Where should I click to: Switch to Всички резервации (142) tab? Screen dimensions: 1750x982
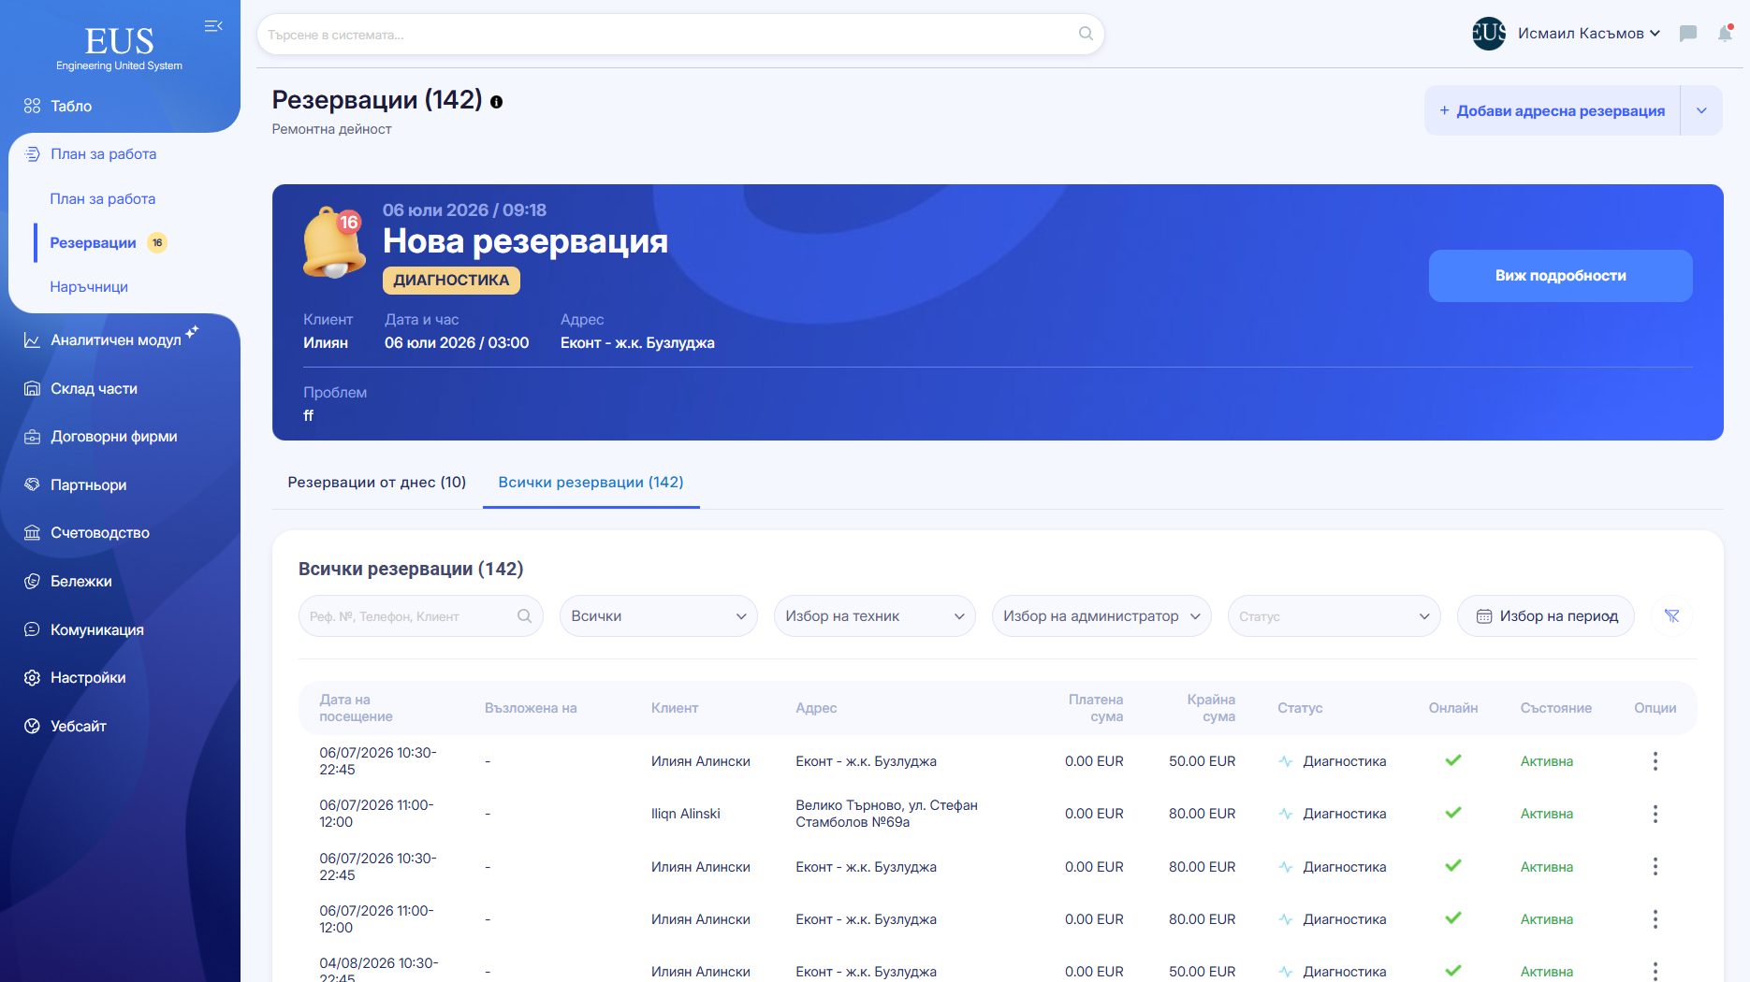591,483
